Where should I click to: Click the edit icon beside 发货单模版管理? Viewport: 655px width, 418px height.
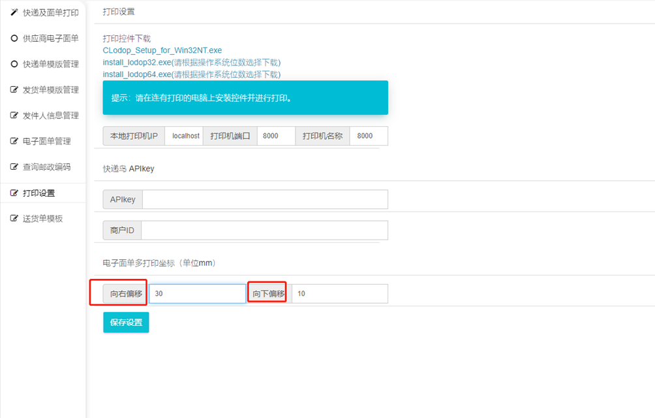[x=14, y=89]
